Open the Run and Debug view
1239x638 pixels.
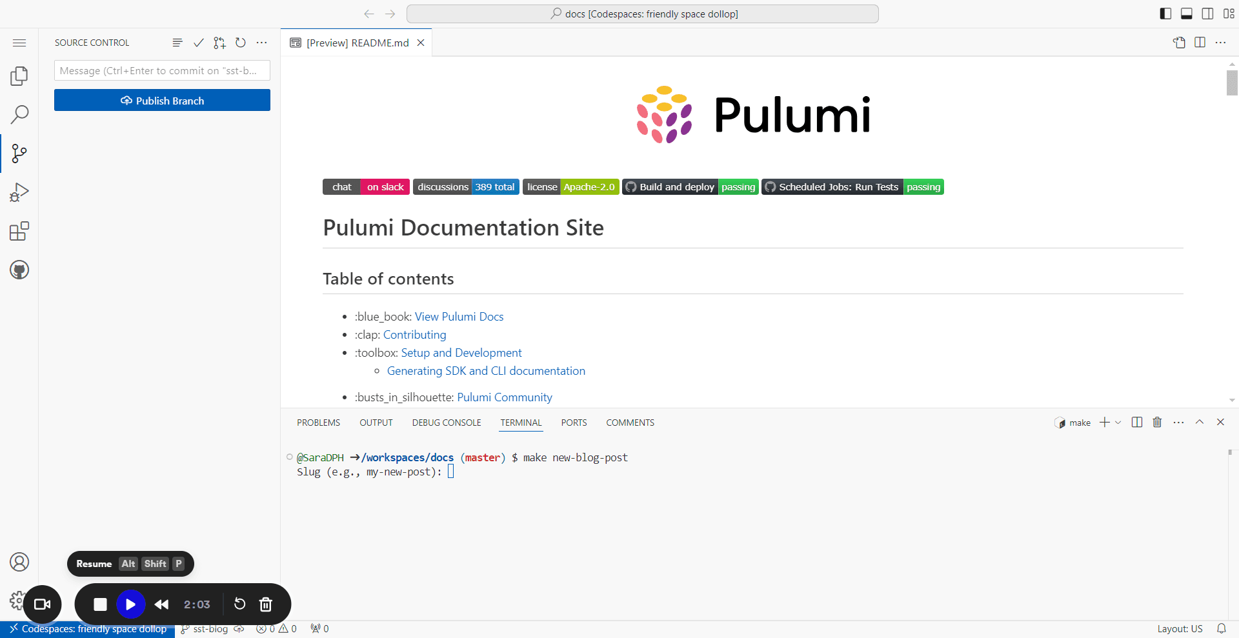tap(19, 192)
